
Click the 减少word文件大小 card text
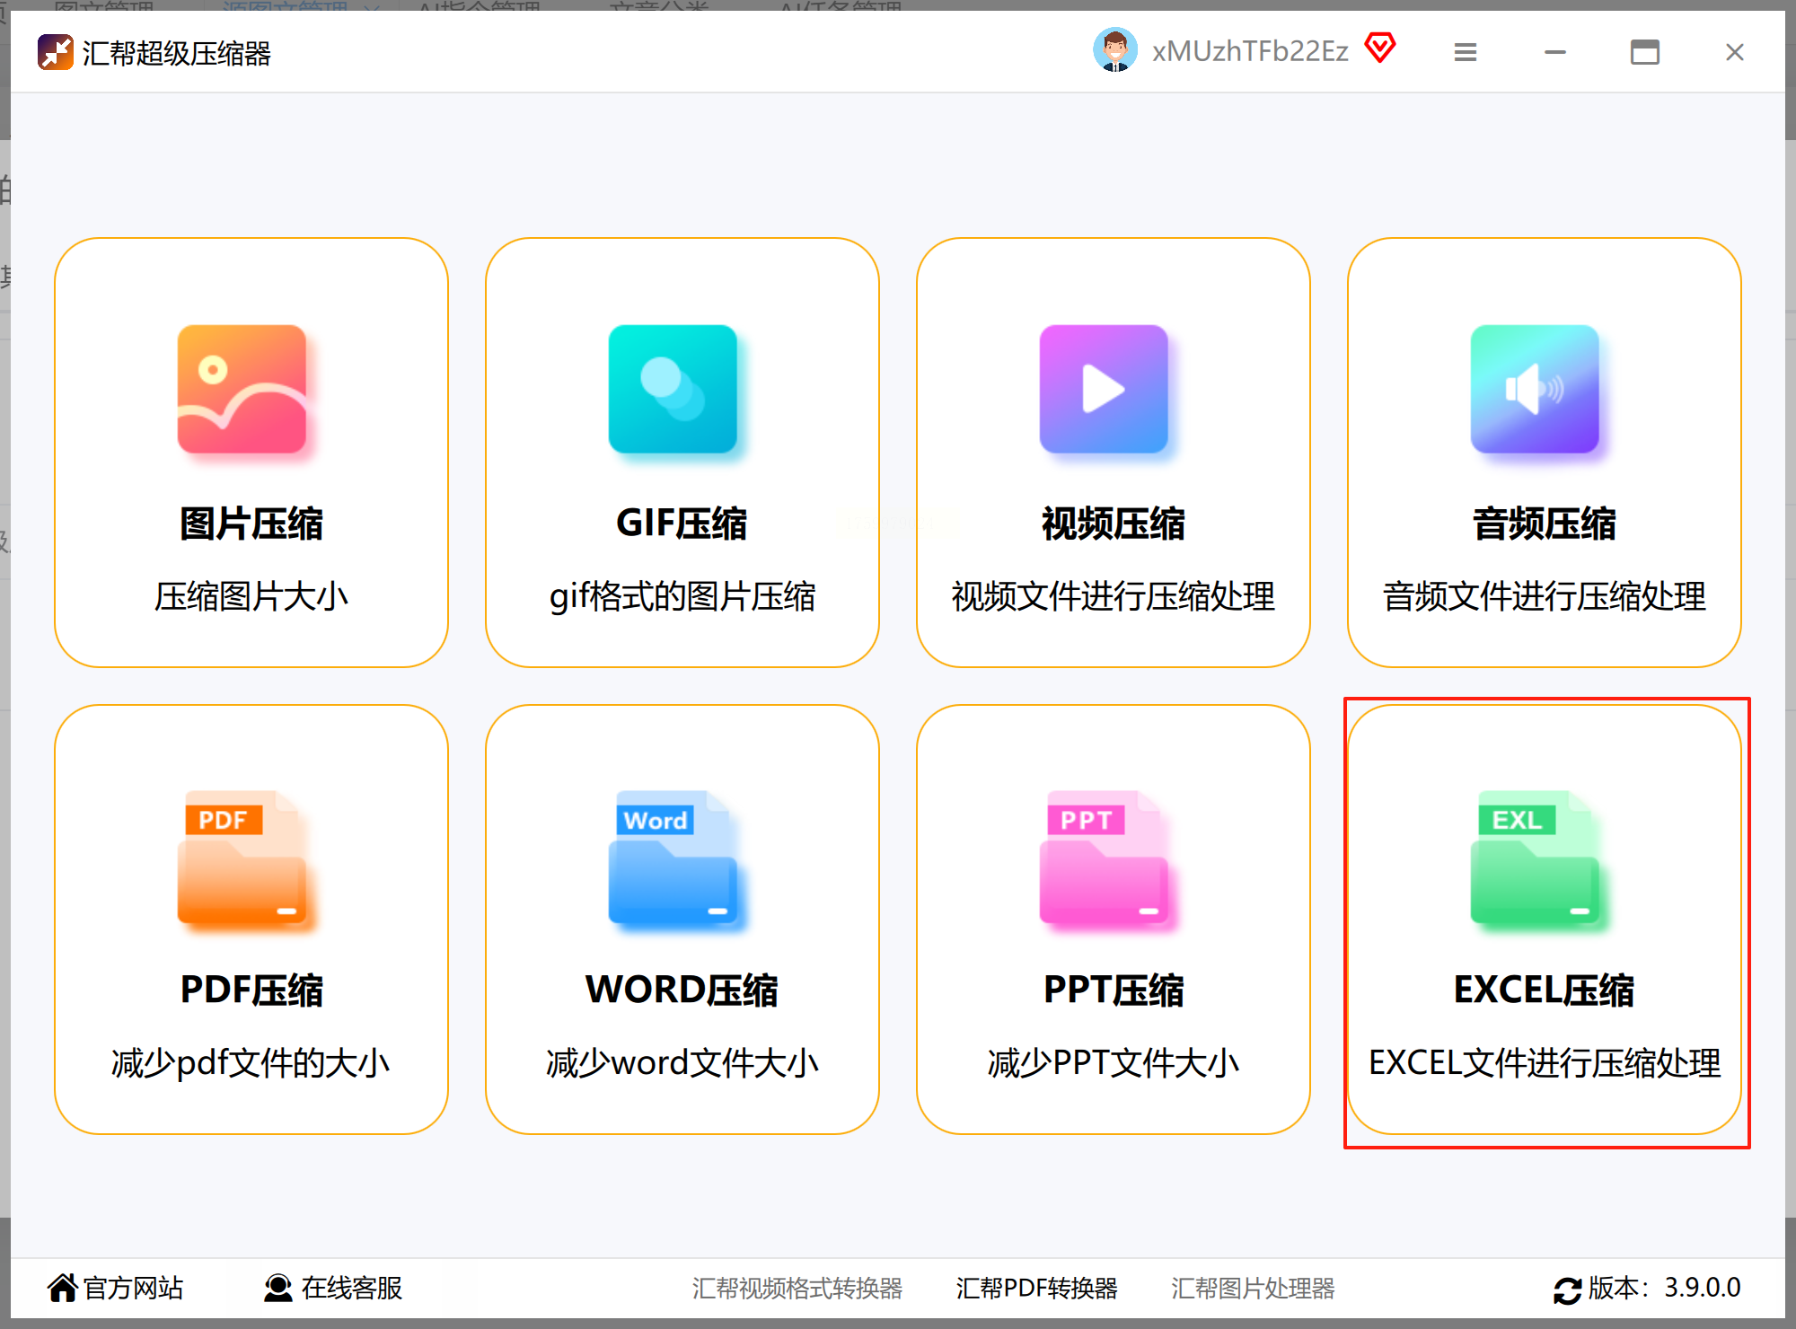pos(682,1063)
